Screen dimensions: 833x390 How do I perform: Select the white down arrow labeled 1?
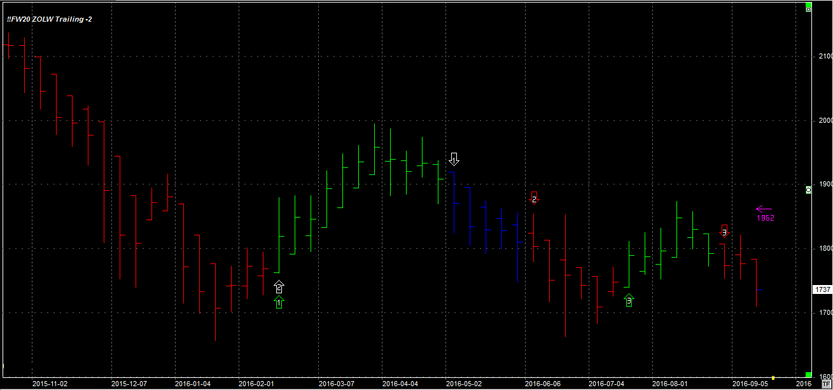tap(454, 158)
